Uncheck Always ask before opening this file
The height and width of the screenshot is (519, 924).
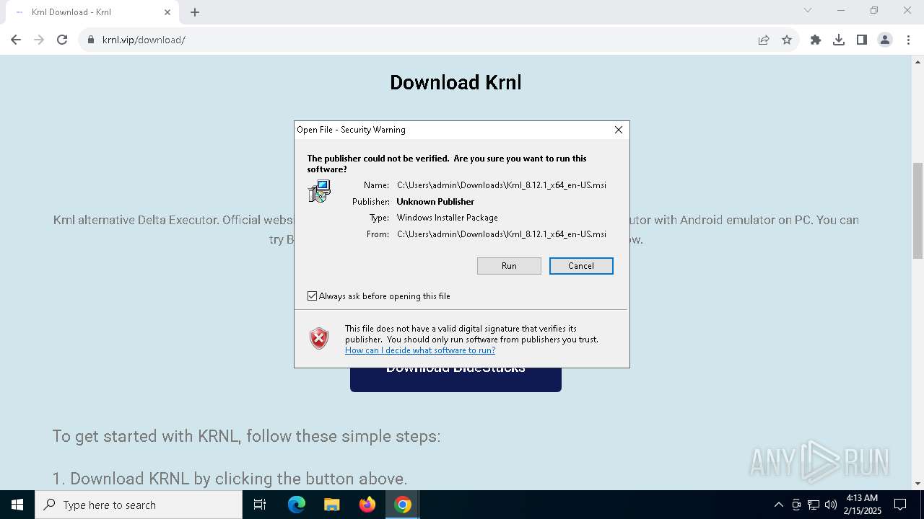(x=313, y=296)
